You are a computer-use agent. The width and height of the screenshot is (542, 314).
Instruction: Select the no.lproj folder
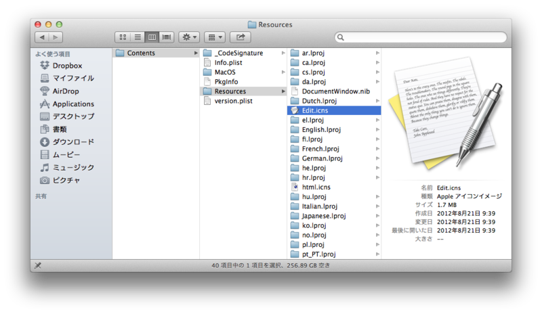(334, 235)
